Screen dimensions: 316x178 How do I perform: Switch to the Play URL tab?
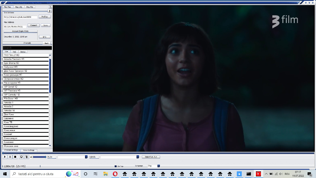[19, 7]
